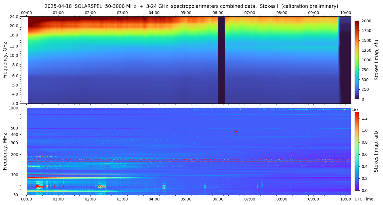Image resolution: width=383 pixels, height=205 pixels.
Task: Click the 3.0 GHz frequency tick label
Action: click(x=15, y=103)
